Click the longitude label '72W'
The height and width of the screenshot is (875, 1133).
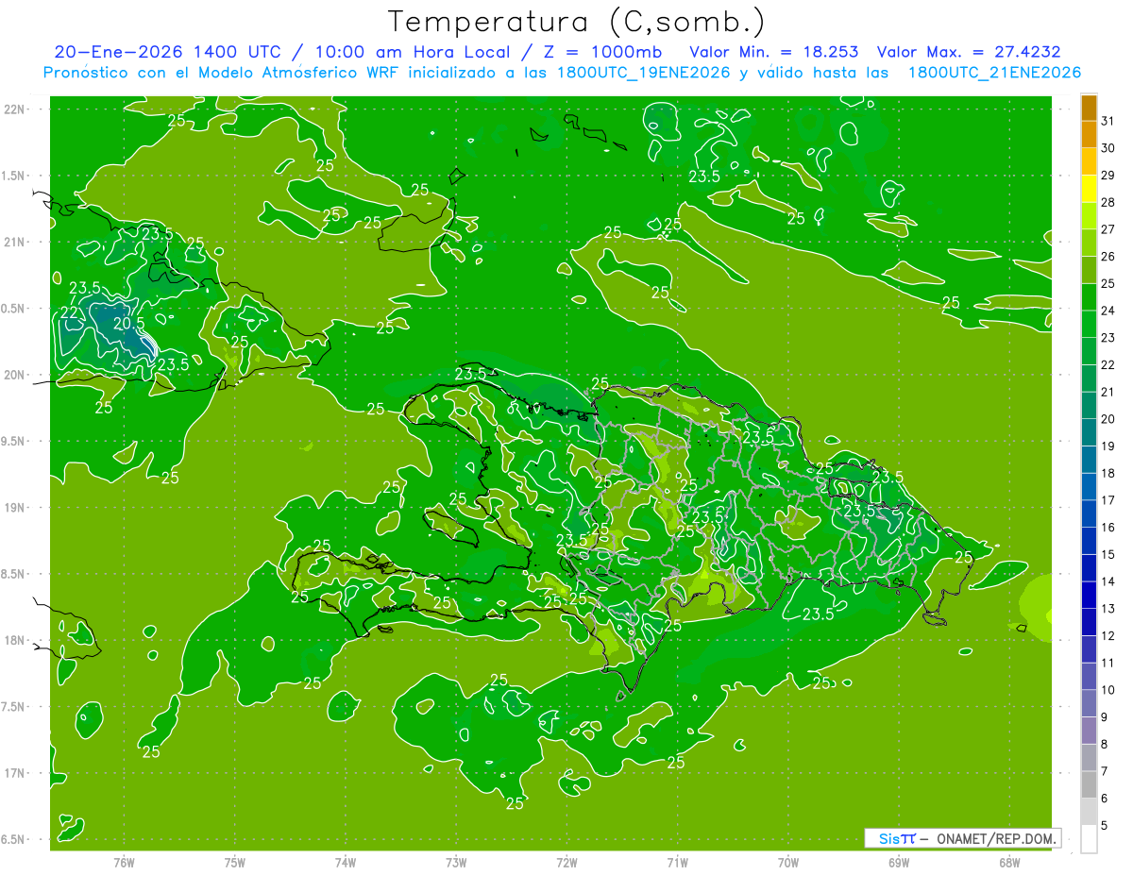coord(566,862)
